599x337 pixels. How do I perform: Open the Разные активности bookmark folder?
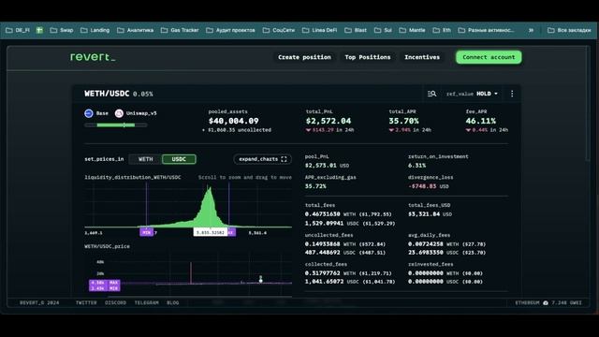click(486, 30)
